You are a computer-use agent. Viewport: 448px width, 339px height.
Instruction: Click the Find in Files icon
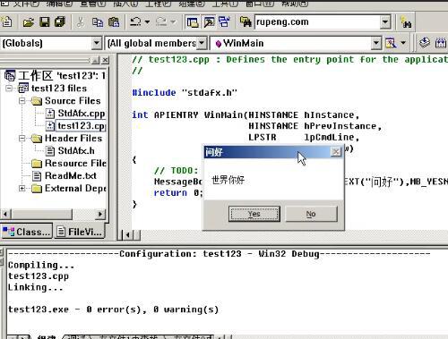point(246,22)
